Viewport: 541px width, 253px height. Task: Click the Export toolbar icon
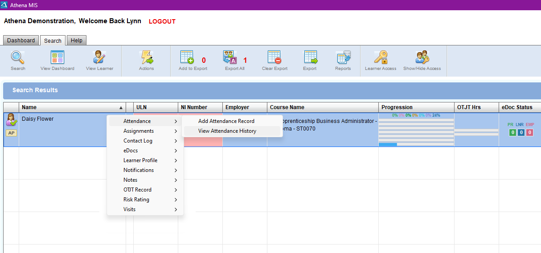click(310, 57)
